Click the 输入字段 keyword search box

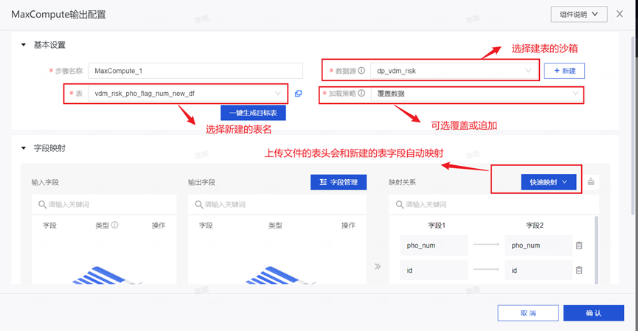(x=104, y=204)
